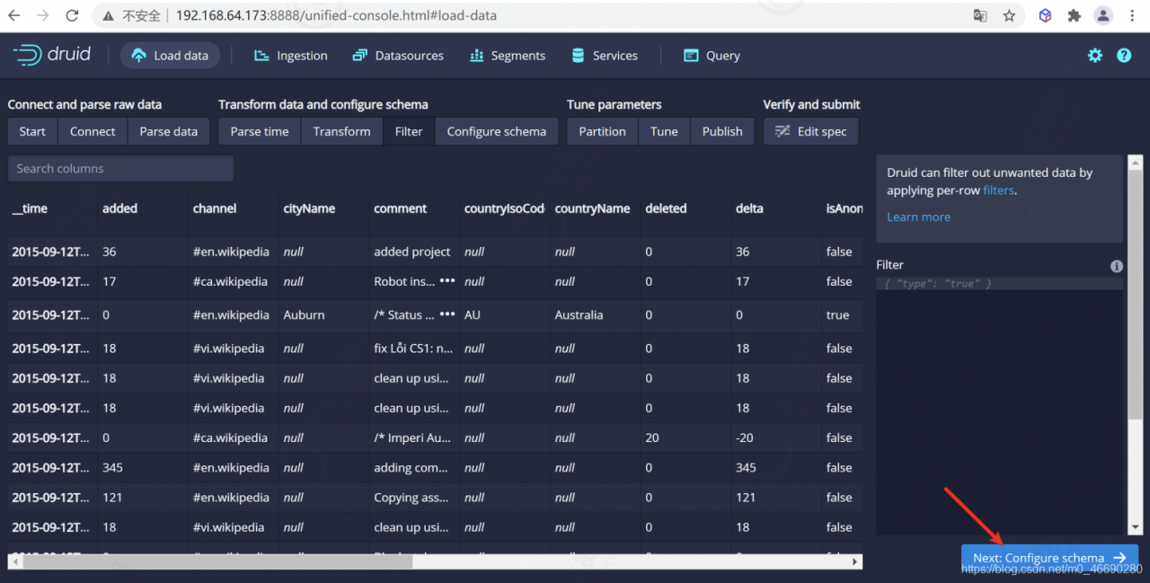Click browser back arrow
The height and width of the screenshot is (583, 1150).
14,15
